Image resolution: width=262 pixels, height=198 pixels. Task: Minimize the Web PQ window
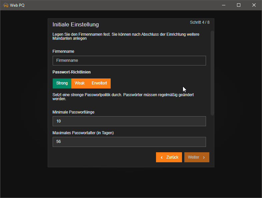click(223, 5)
